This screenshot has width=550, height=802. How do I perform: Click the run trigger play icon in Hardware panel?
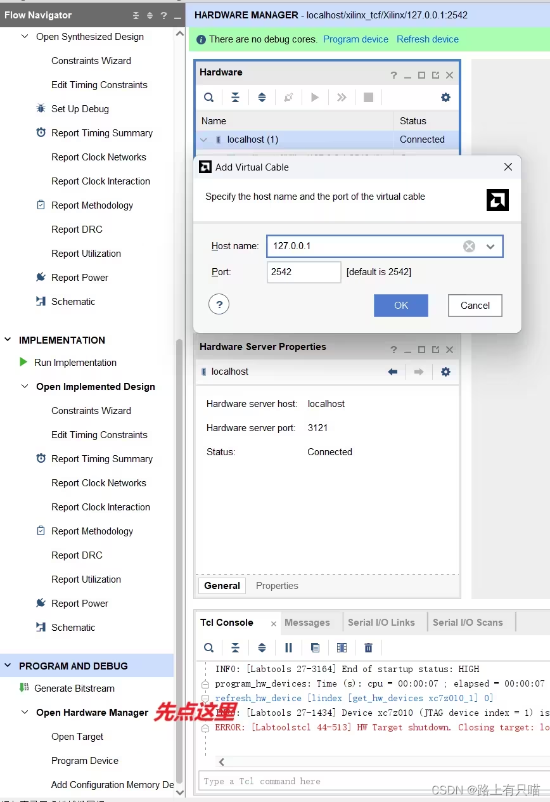[x=315, y=98]
